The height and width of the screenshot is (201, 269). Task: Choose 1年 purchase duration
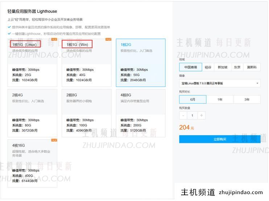[x=220, y=99]
